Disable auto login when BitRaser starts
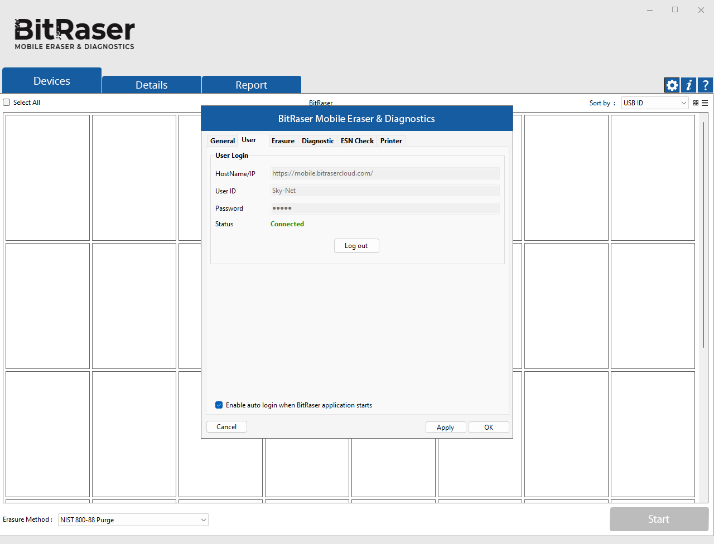 pos(219,405)
